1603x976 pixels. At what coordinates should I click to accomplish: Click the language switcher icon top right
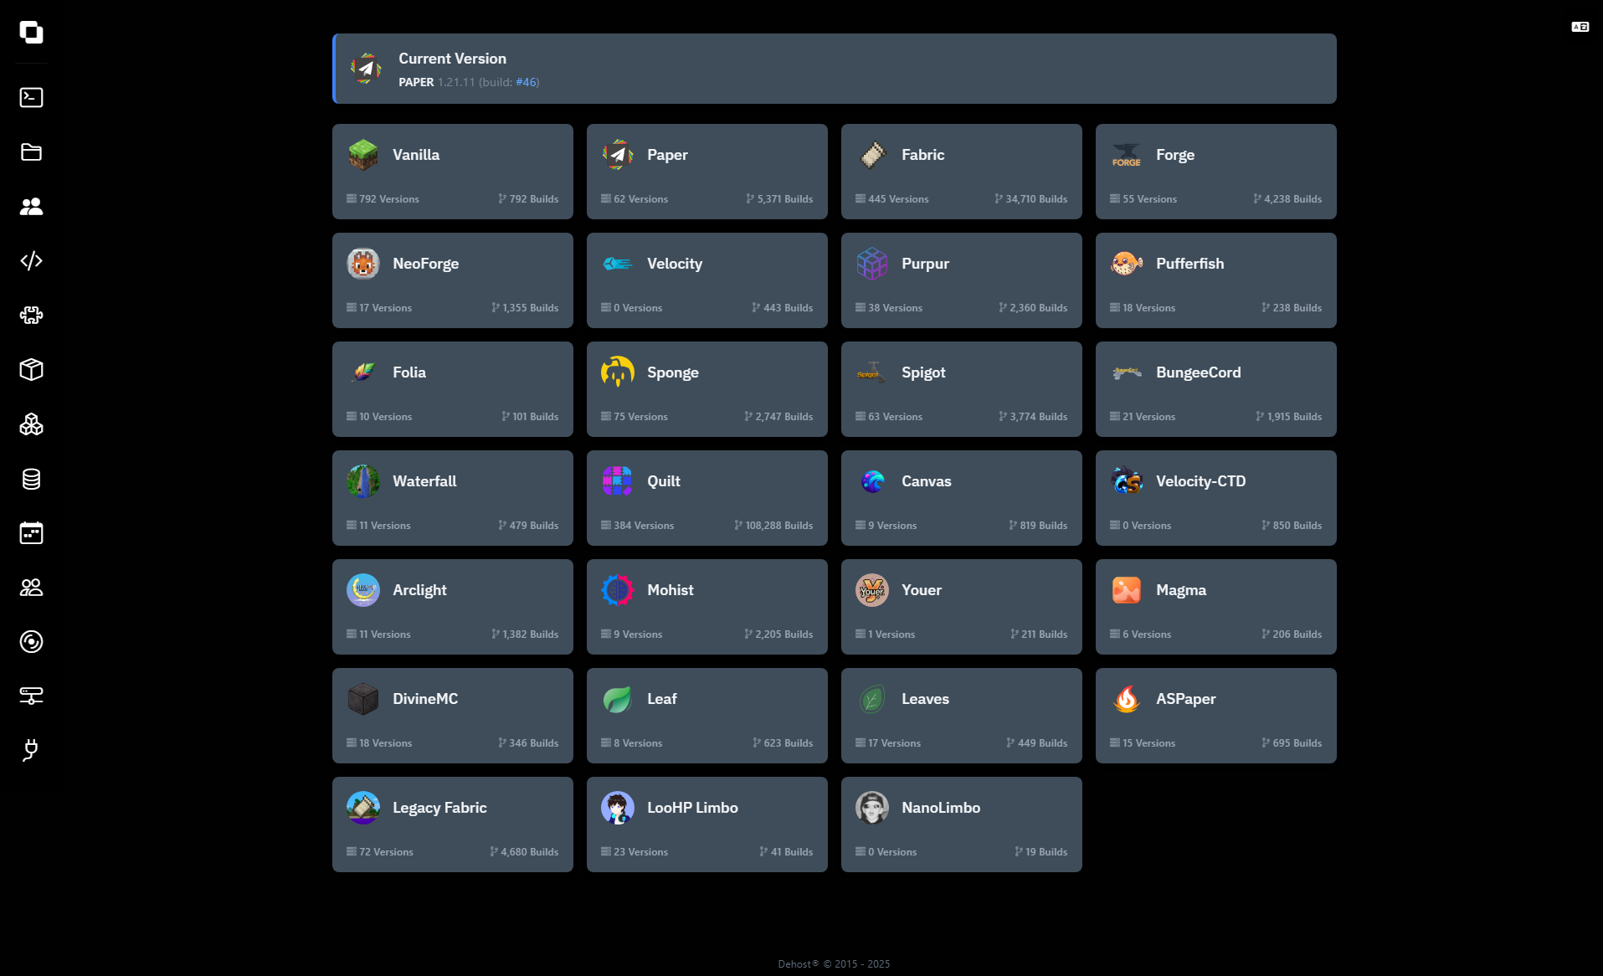pyautogui.click(x=1580, y=28)
